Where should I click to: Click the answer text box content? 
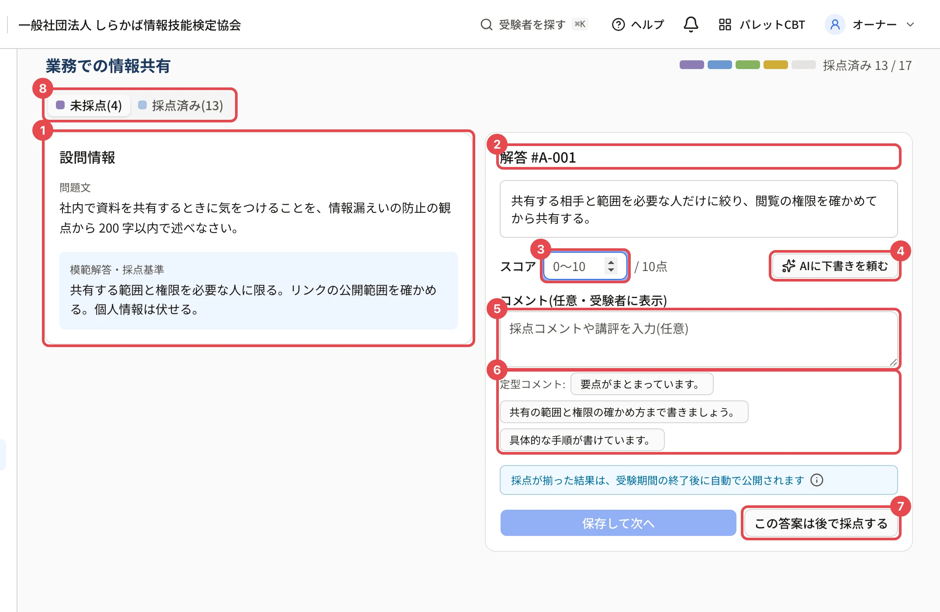point(698,209)
